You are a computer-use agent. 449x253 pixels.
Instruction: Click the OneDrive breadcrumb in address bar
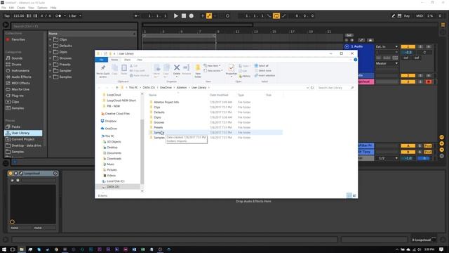[x=166, y=87]
